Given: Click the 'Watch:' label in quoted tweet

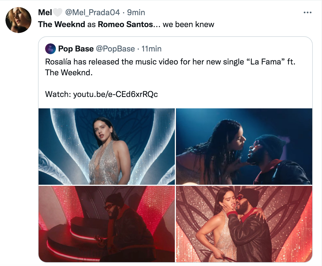Looking at the screenshot, I should [58, 94].
